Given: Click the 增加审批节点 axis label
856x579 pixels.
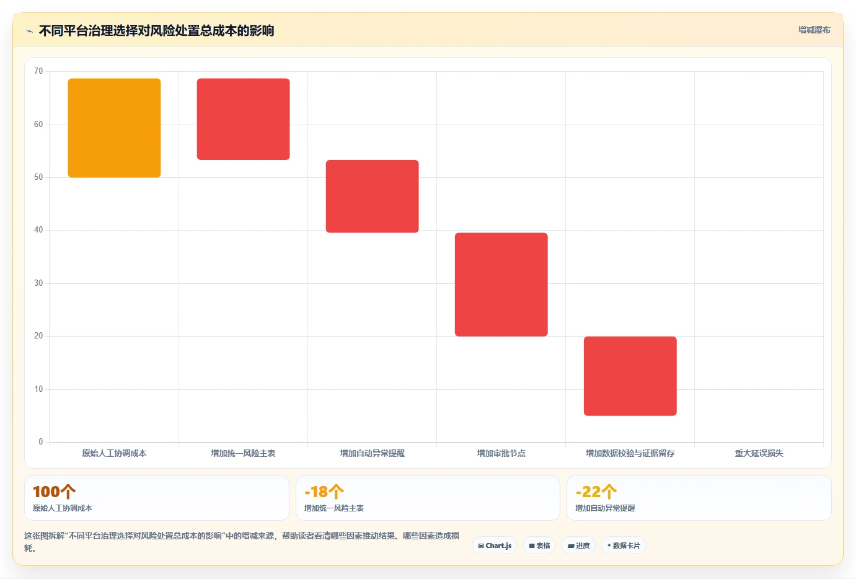Looking at the screenshot, I should tap(501, 453).
